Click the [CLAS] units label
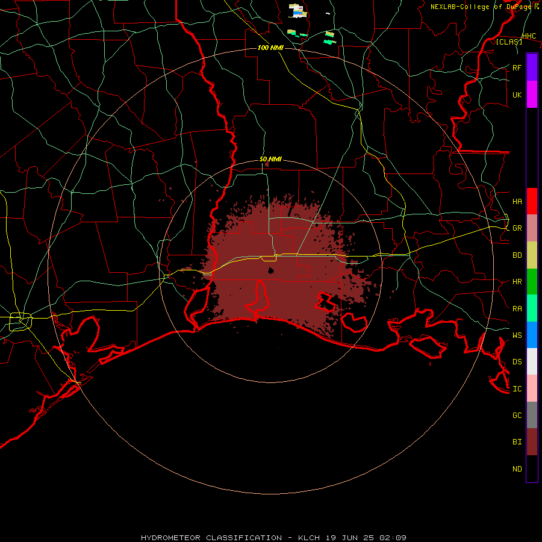Screen dimensions: 542x542 (509, 42)
